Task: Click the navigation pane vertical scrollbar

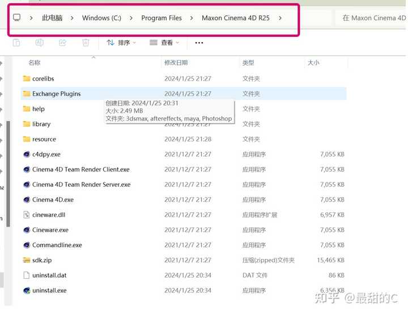Action: [x=8, y=174]
